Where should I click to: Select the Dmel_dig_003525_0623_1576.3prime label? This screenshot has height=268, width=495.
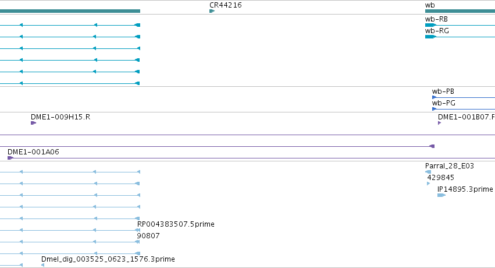tap(108, 259)
